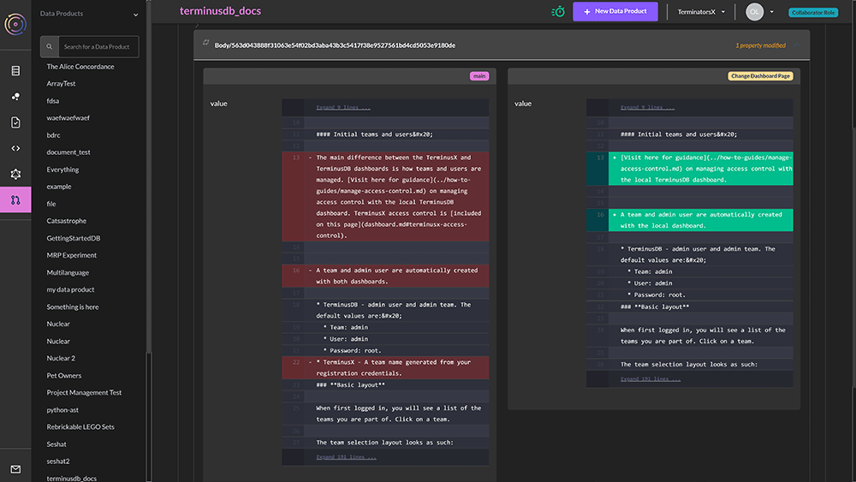Viewport: 856px width, 482px height.
Task: Click the main branch badge
Action: tap(479, 76)
